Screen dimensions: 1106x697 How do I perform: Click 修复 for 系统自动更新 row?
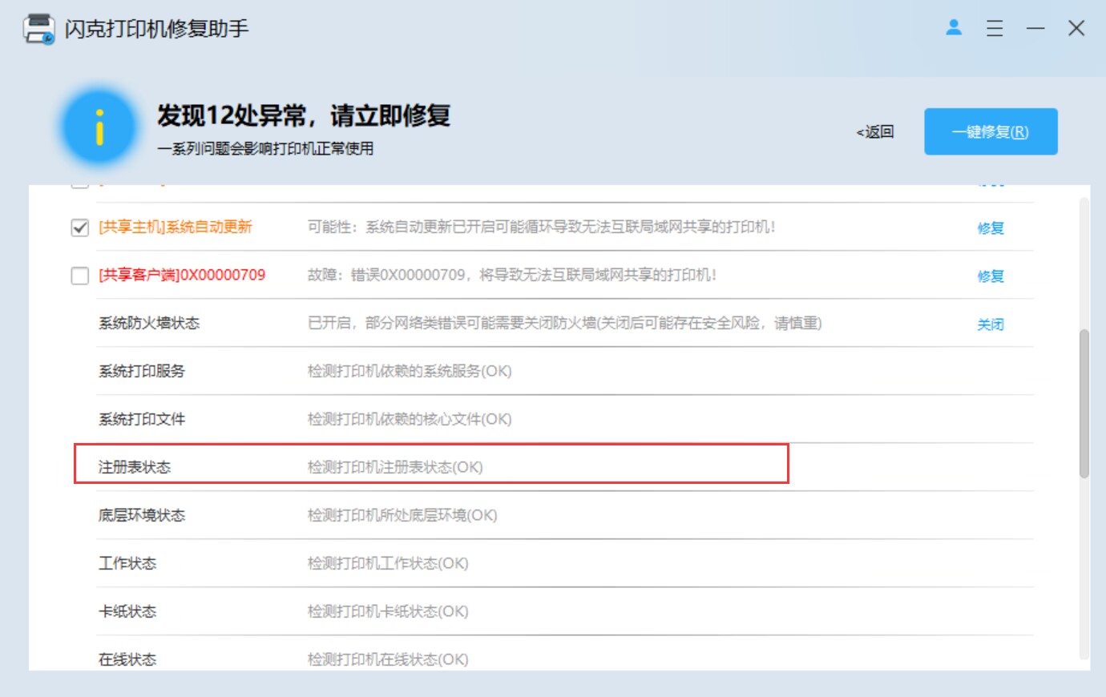tap(991, 228)
